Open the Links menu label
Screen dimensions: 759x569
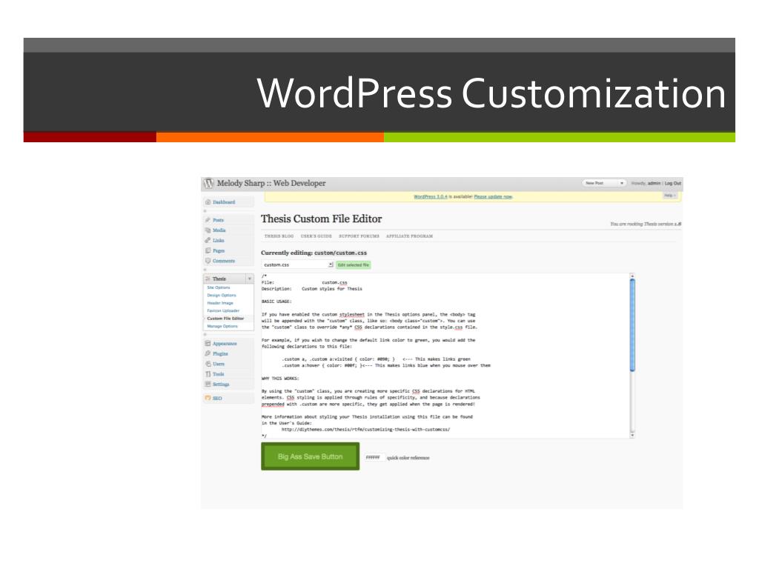click(219, 241)
